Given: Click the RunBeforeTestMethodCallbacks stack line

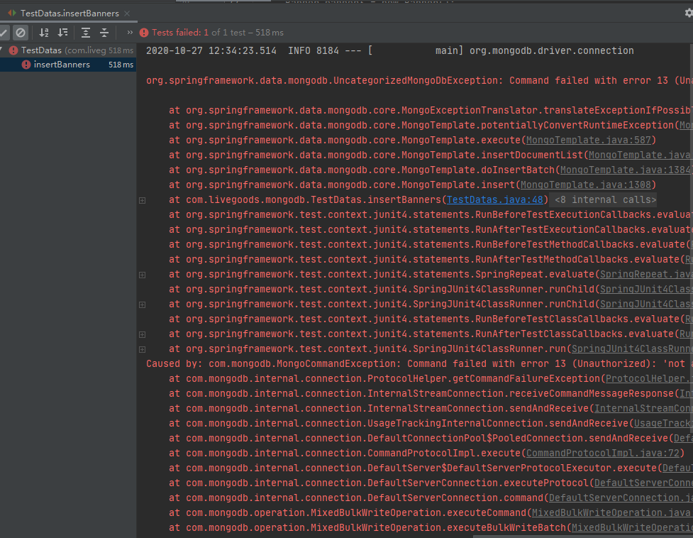Looking at the screenshot, I should pos(431,244).
